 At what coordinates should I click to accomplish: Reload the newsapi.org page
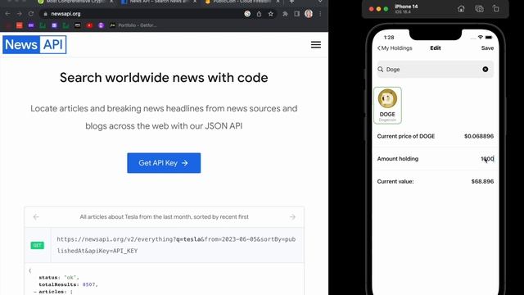point(31,14)
